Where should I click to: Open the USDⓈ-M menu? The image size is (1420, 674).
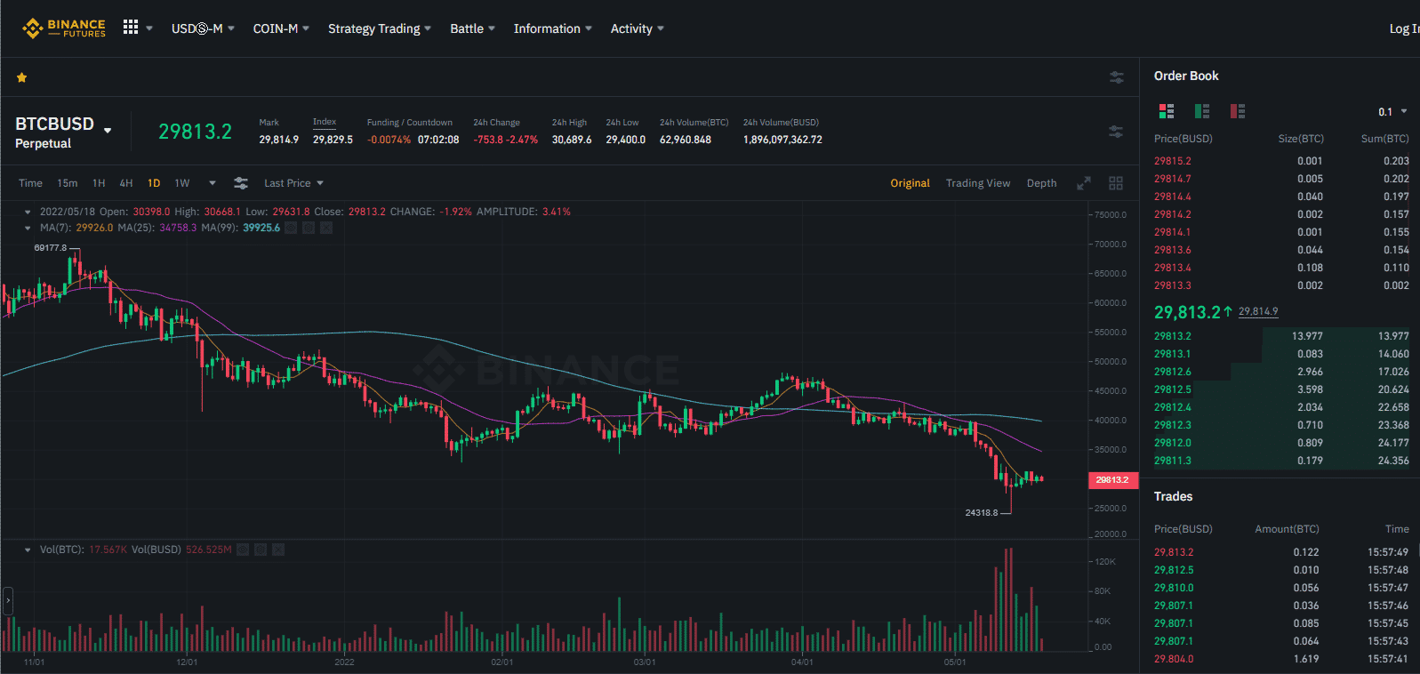coord(203,28)
